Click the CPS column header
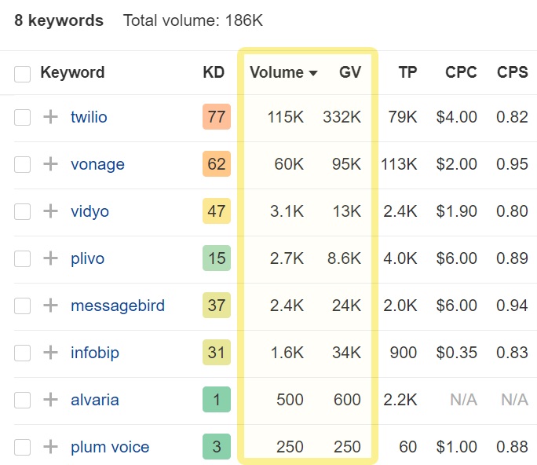This screenshot has height=465, width=537. 513,72
